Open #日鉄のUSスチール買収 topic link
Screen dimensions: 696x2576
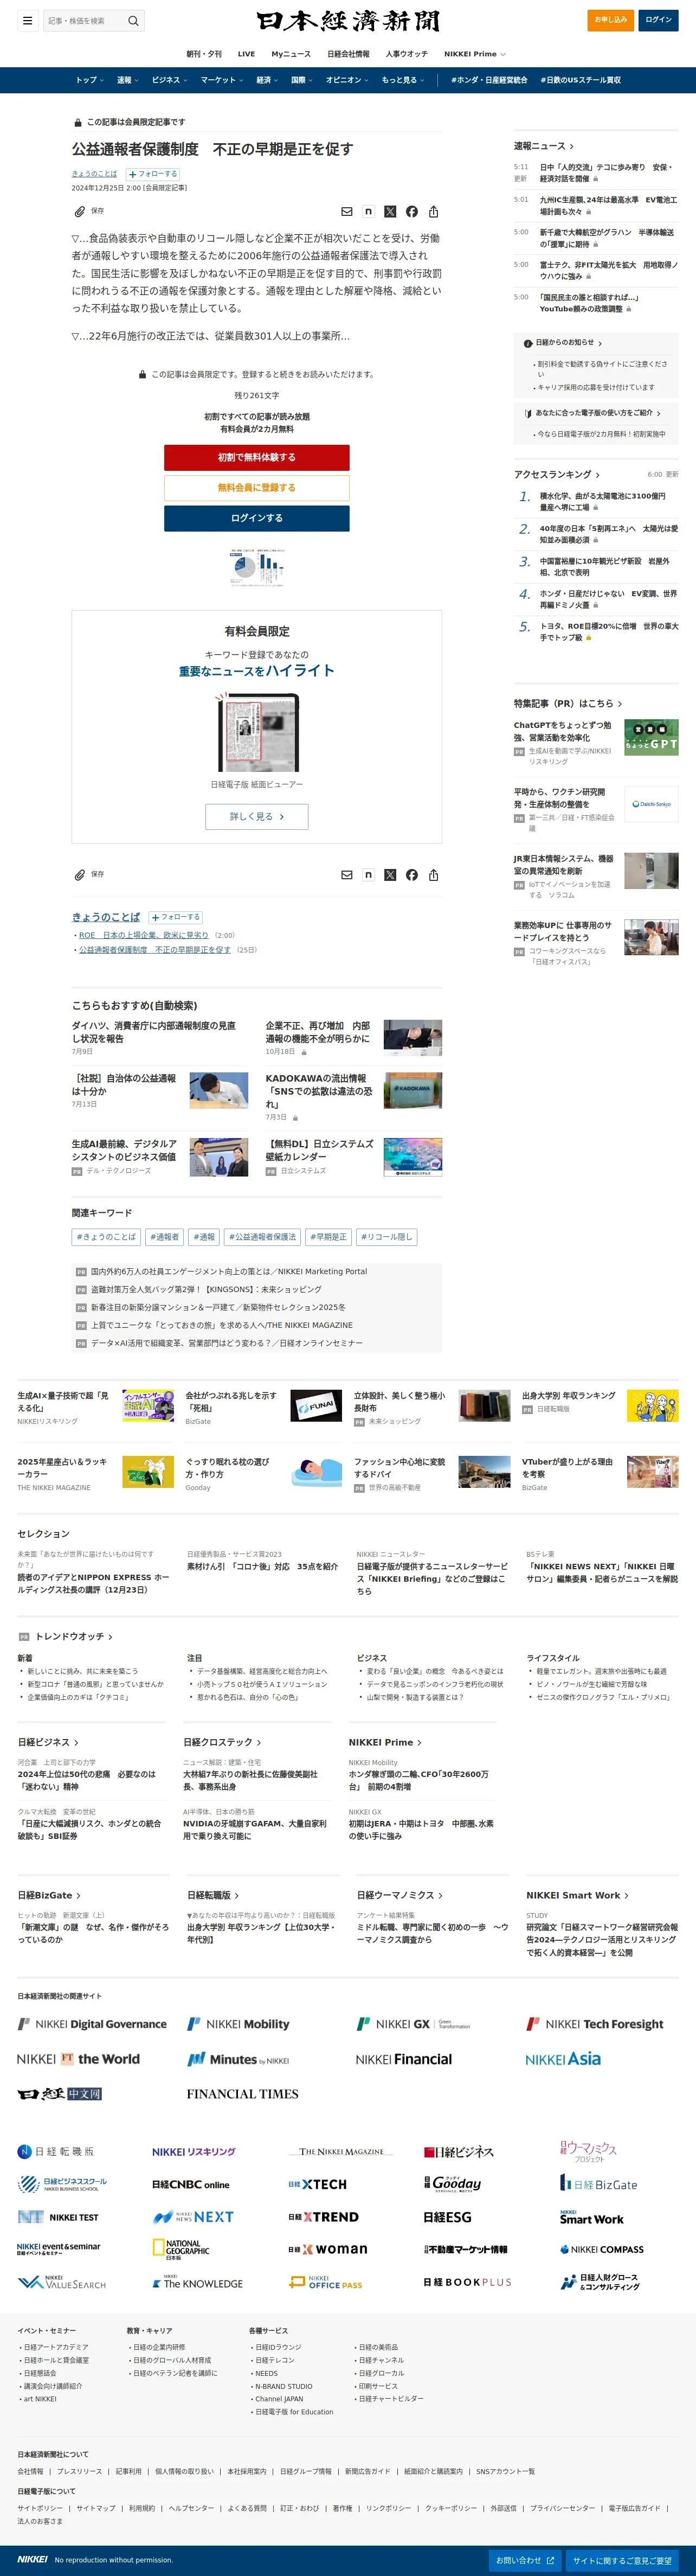click(x=580, y=80)
